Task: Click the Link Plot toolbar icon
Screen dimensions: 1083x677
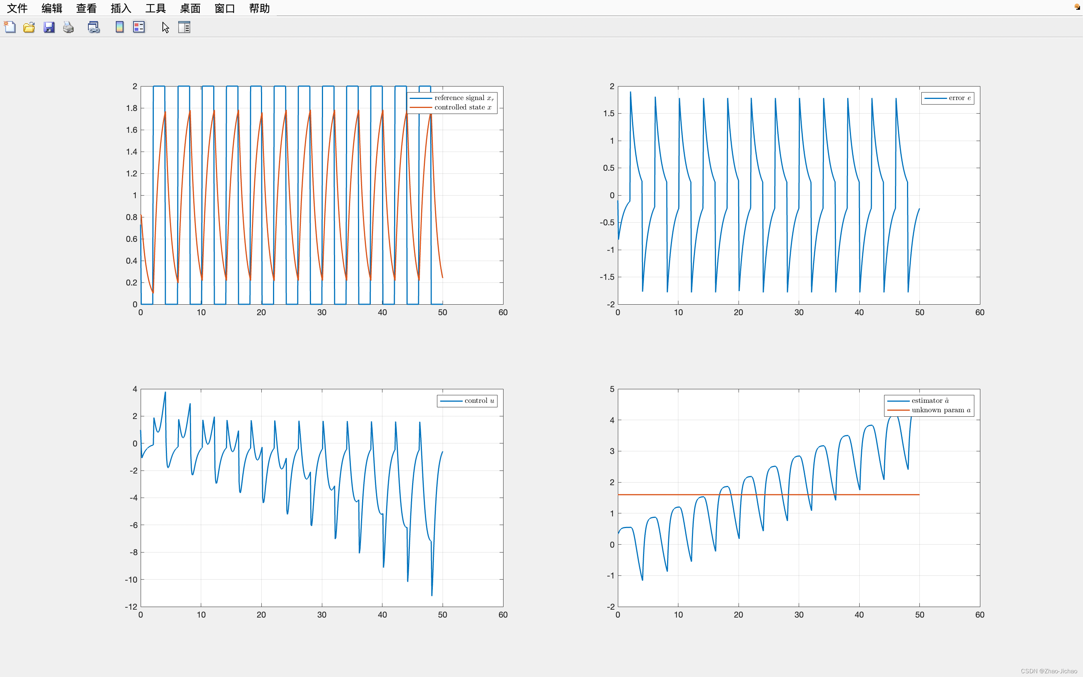Action: click(x=94, y=27)
